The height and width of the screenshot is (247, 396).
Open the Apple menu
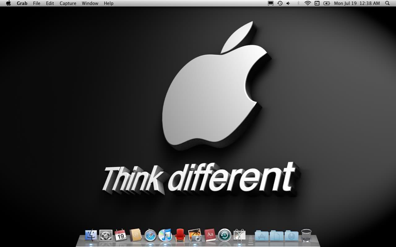(8, 3)
